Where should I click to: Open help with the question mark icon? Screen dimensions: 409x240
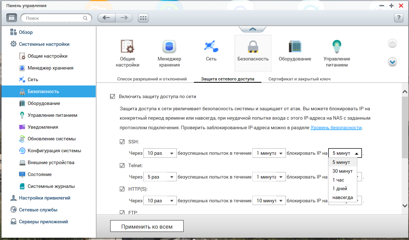point(399,18)
